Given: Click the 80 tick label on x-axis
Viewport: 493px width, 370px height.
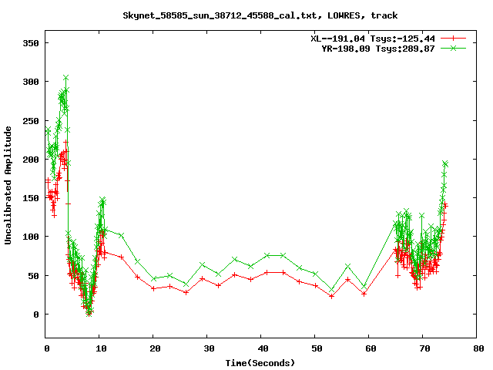Looking at the screenshot, I should pos(478,348).
